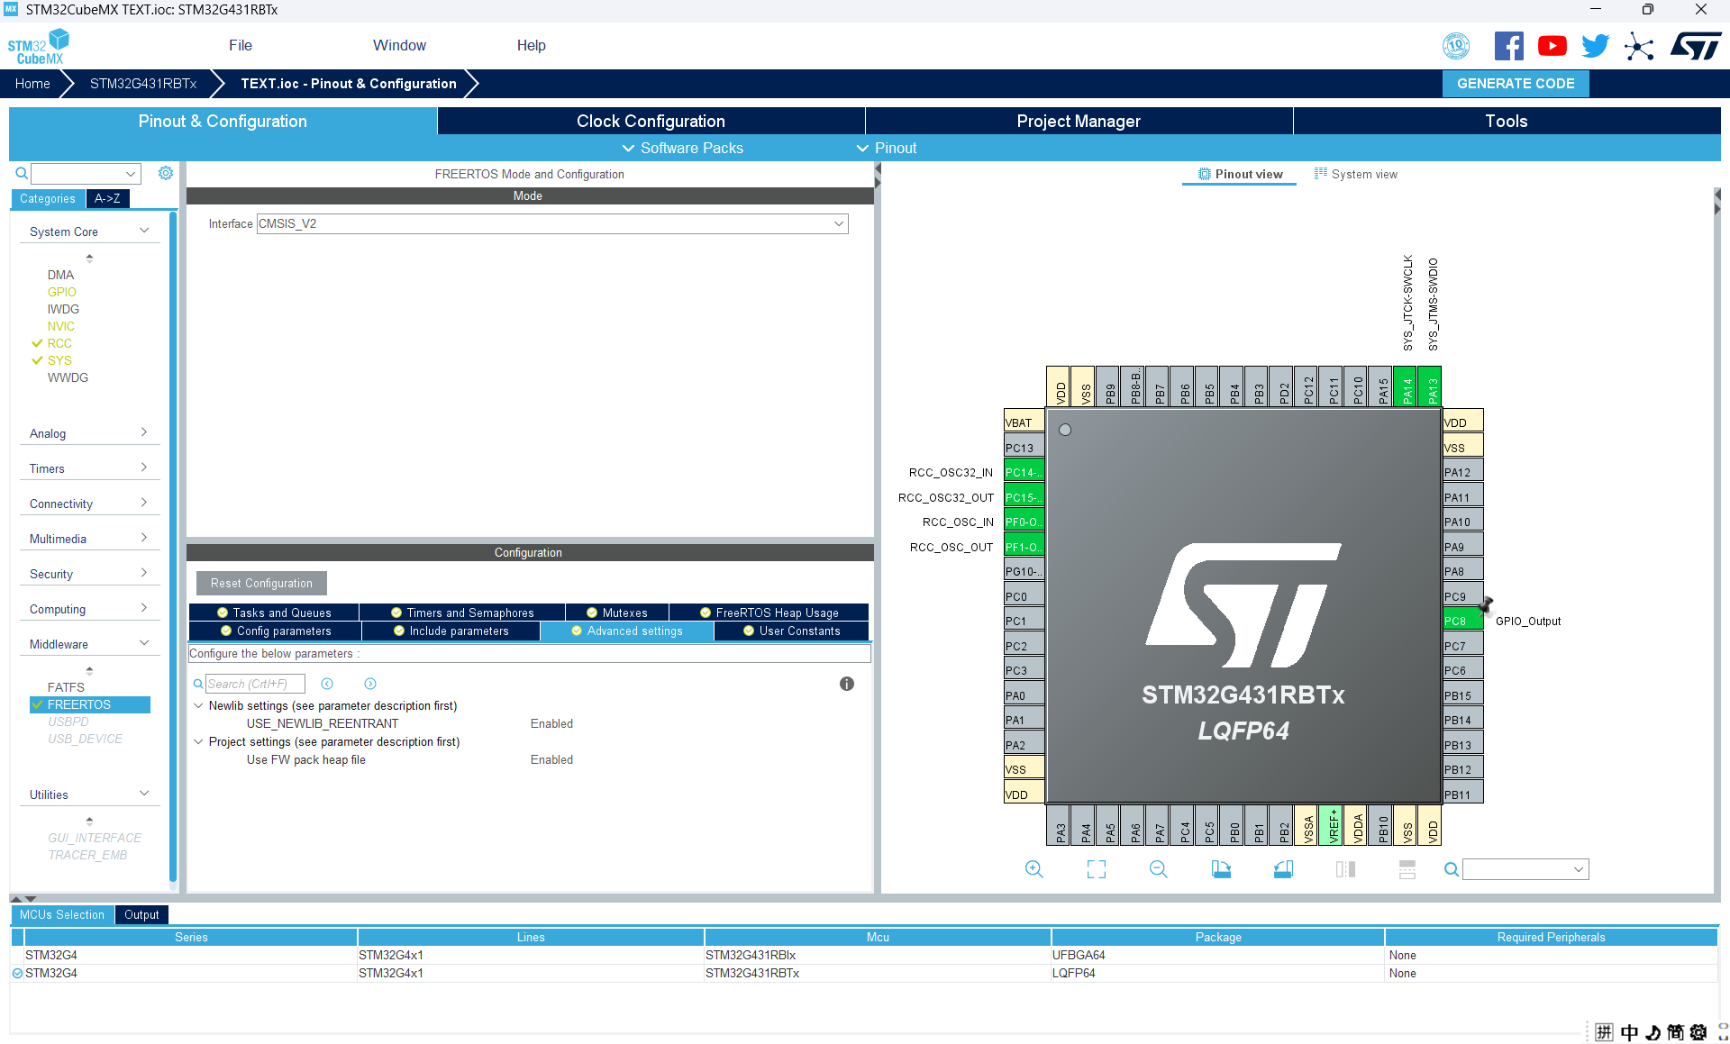Viewport: 1730px width, 1044px height.
Task: Collapse the Newlib settings group
Action: [x=198, y=706]
